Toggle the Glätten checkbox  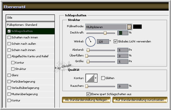tap(103, 78)
